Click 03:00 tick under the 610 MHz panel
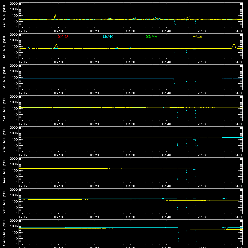248x248 pixels. [x=22, y=93]
